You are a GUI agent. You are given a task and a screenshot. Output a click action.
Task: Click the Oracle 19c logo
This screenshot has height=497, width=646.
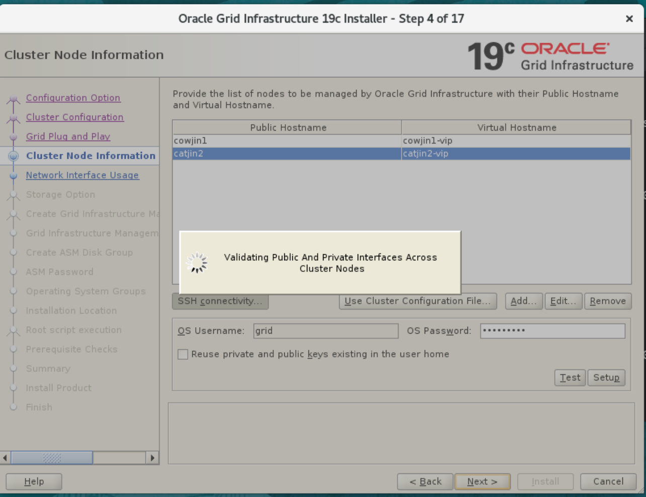click(550, 56)
